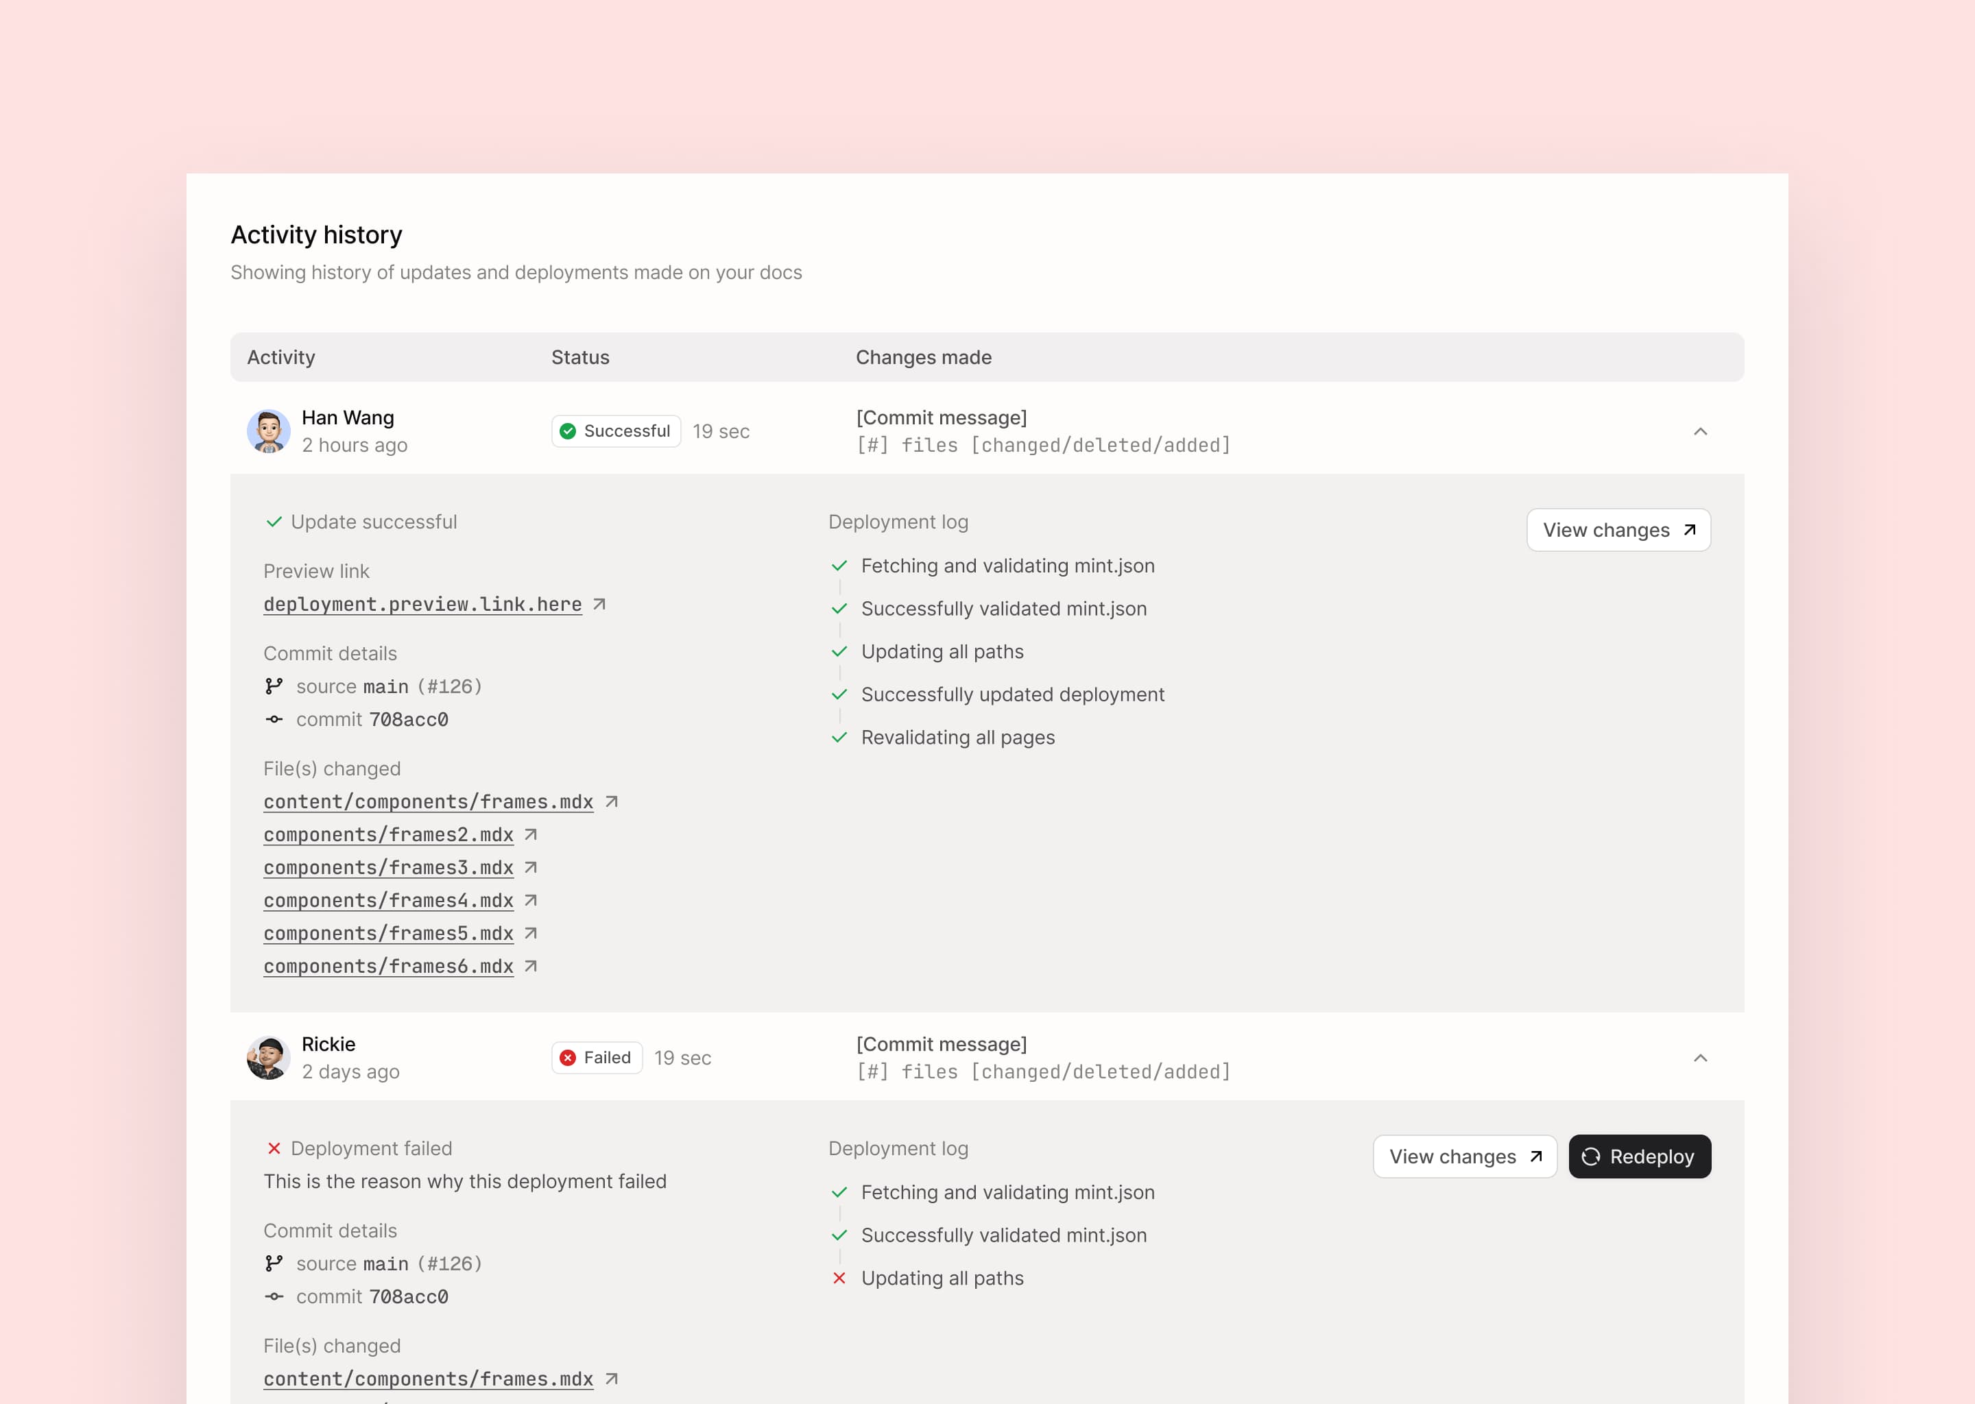The image size is (1975, 1404).
Task: Open the components/frames4.mdx file link
Action: tap(388, 900)
